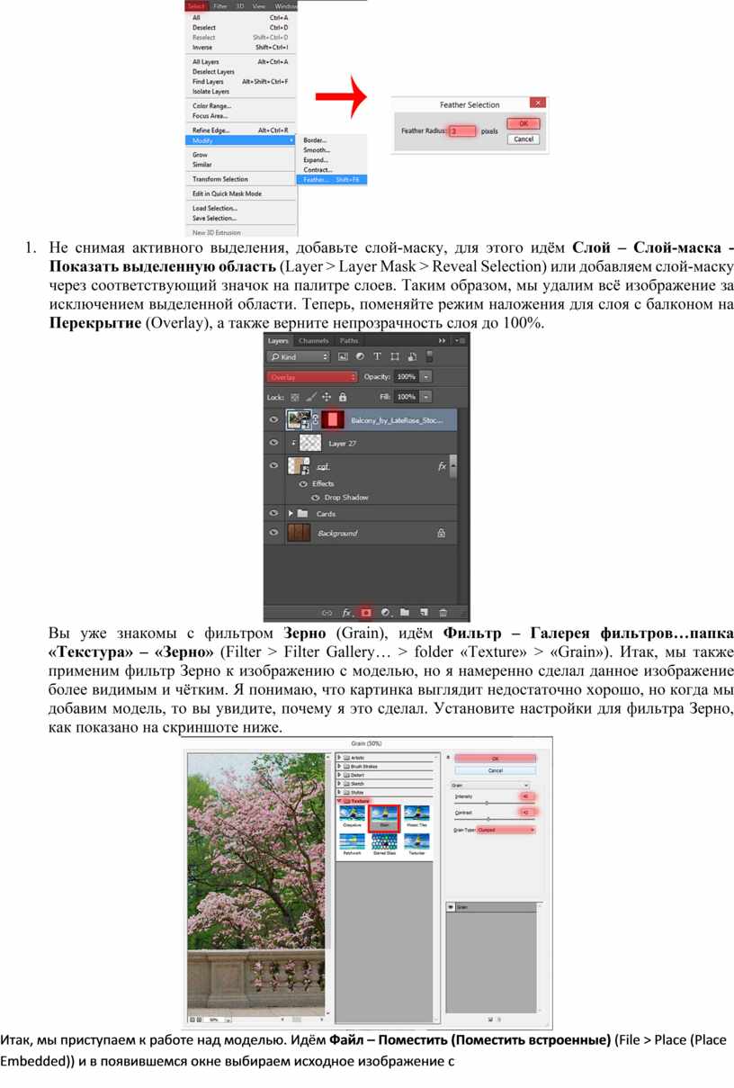Hide the Background layer
734x1088 pixels.
273,533
